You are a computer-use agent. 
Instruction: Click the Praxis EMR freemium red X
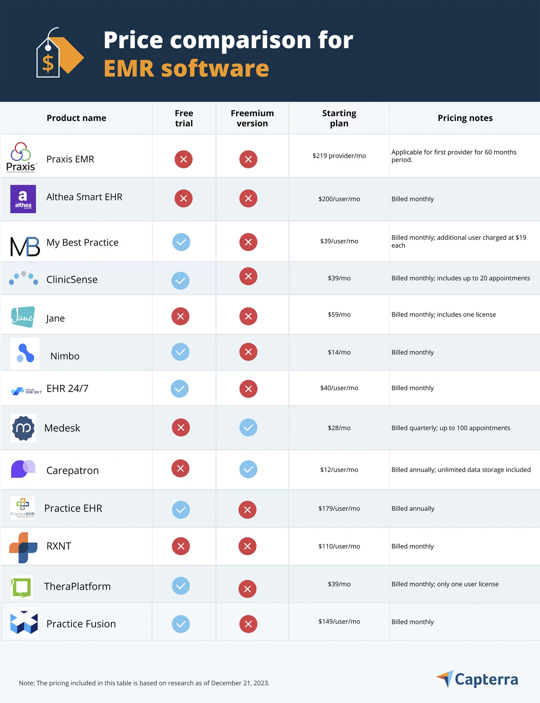coord(248,159)
